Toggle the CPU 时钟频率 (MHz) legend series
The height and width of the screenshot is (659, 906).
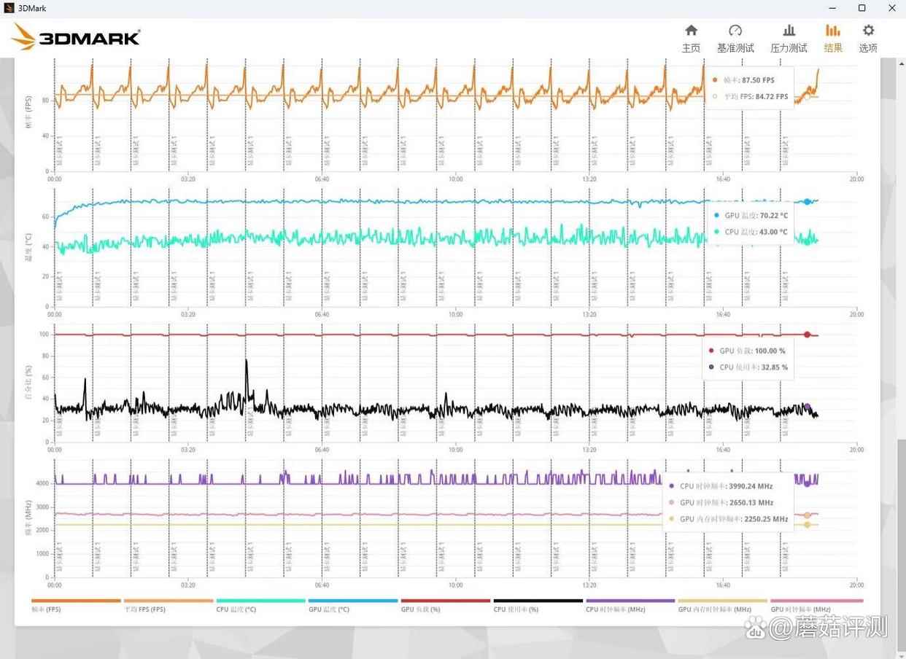(x=630, y=605)
